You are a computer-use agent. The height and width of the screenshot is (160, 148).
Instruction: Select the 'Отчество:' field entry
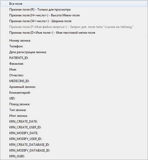click(74, 75)
